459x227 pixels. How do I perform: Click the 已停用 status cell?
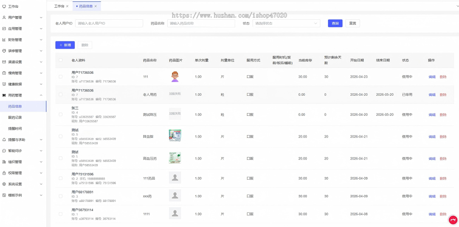(407, 95)
